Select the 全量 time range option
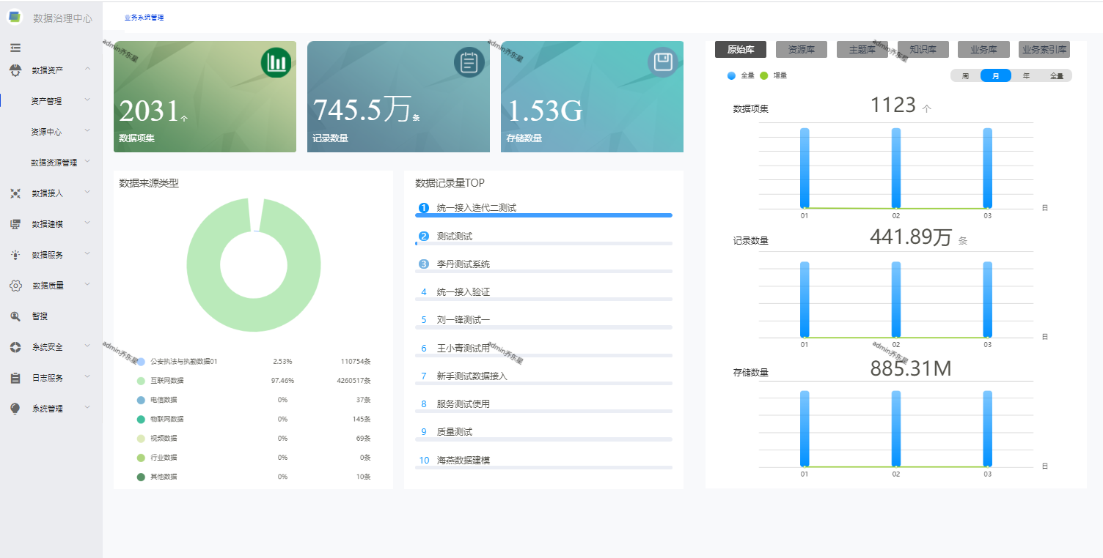This screenshot has width=1103, height=558. 1056,75
